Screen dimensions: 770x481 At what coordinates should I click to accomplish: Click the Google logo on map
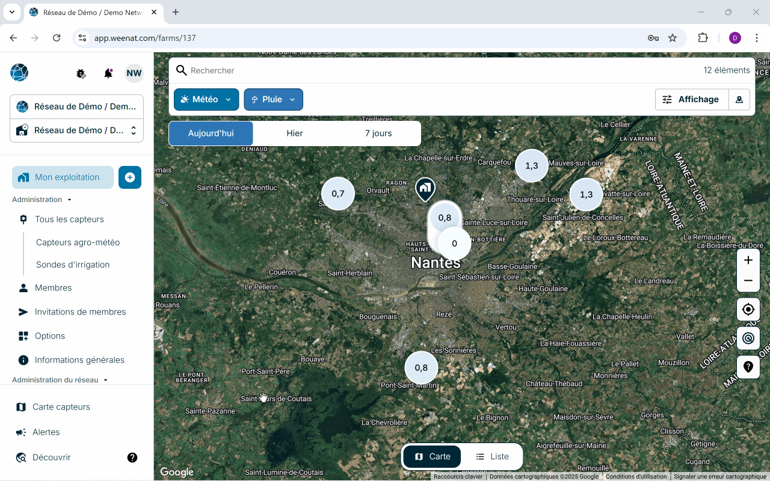(177, 473)
